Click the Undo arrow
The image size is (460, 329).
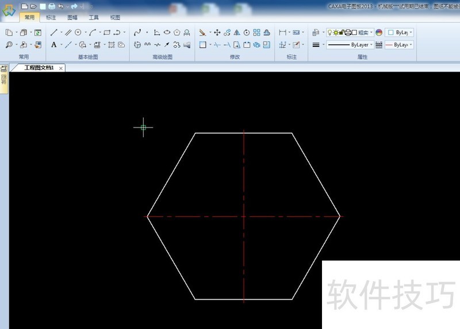(61, 6)
